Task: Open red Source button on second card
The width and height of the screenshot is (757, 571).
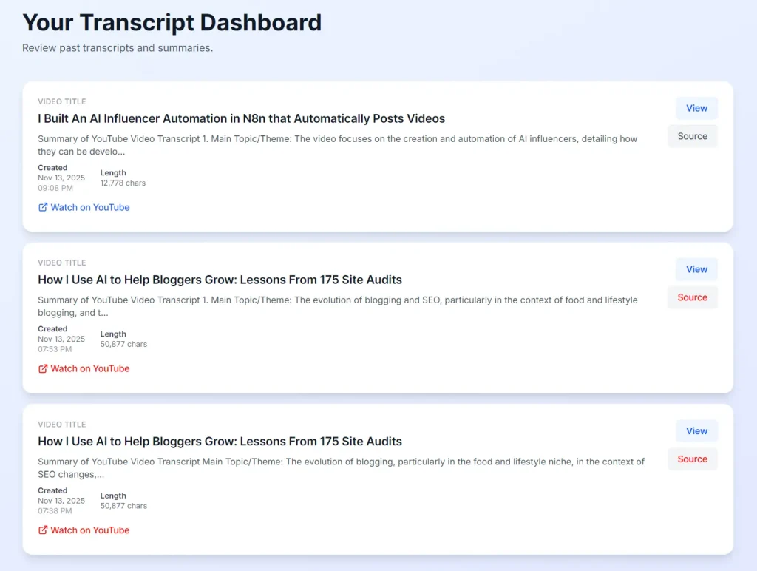Action: pos(692,297)
